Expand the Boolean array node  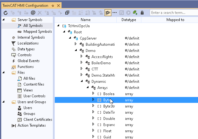(x=93, y=93)
